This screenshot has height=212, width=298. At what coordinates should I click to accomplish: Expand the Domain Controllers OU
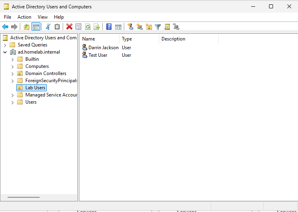13,74
